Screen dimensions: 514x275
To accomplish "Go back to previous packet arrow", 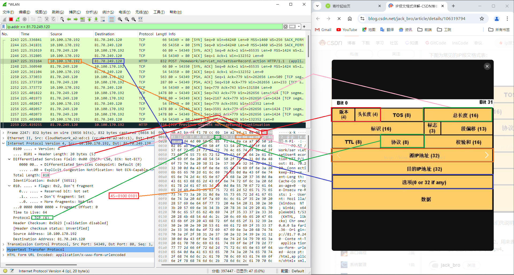I will coord(69,19).
